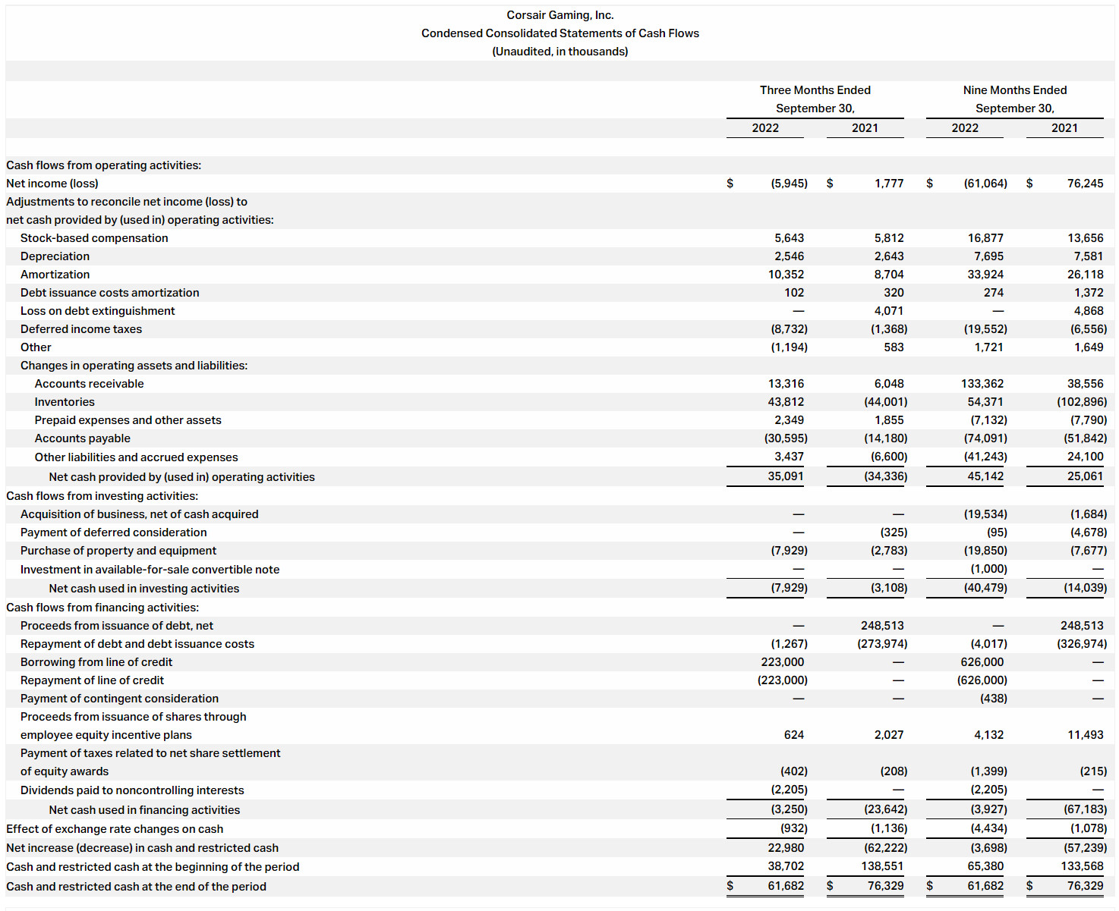Click the "Three Months Ended" column header

tap(815, 90)
